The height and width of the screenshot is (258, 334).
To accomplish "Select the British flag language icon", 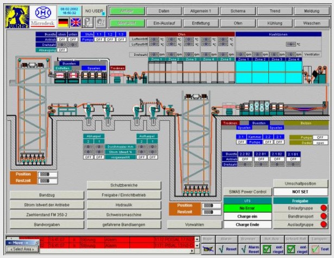I will (75, 22).
